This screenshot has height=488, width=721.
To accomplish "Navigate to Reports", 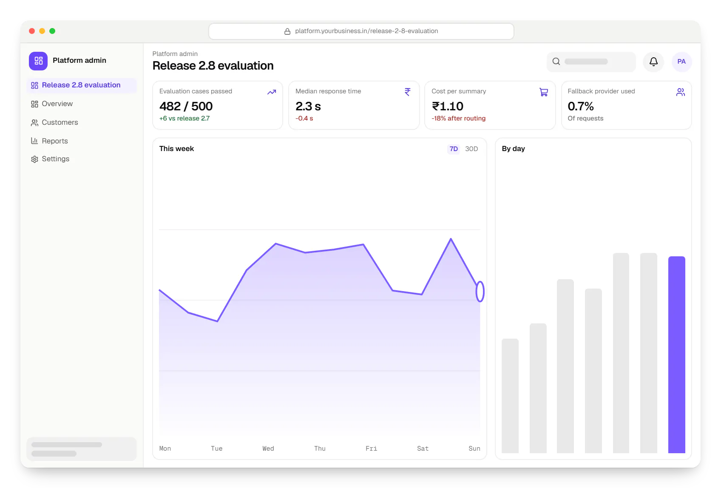I will coord(82,141).
